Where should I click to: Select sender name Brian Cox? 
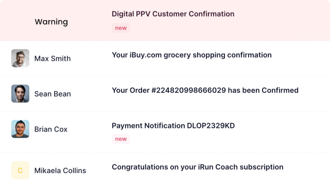point(51,129)
